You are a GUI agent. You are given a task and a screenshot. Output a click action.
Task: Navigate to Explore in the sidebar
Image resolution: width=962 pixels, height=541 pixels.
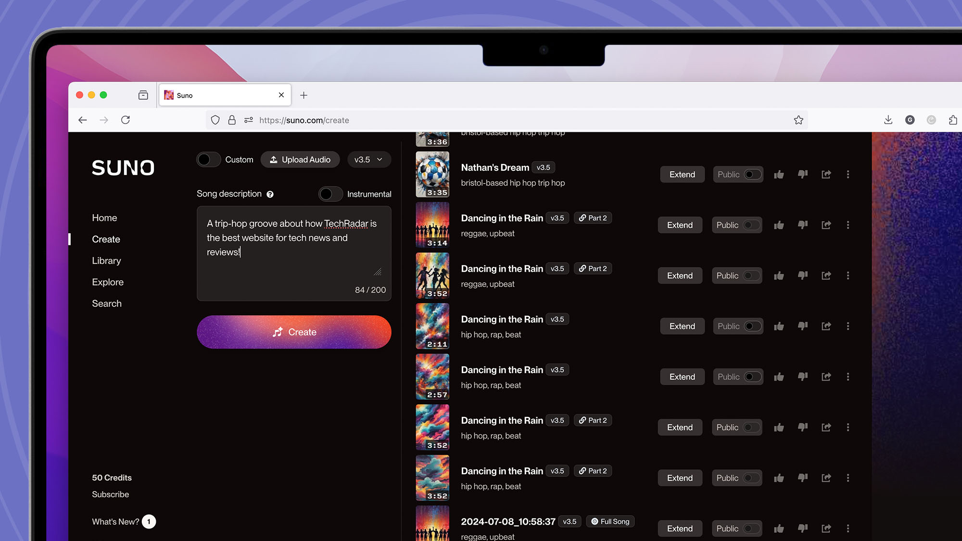point(108,282)
